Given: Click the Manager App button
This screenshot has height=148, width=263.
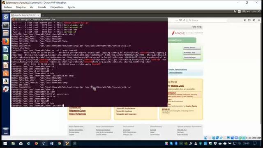Looking at the screenshot, I should [191, 53].
